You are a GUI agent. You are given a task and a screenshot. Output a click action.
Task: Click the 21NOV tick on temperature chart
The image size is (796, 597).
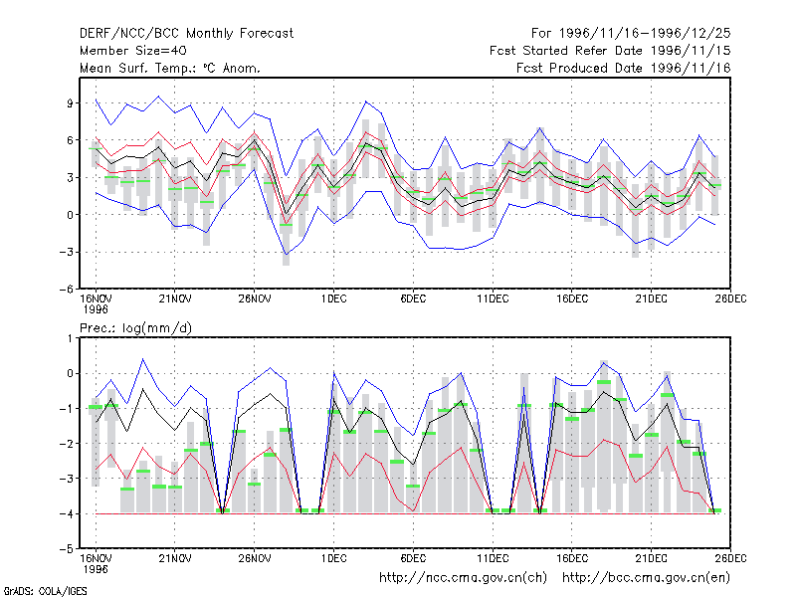click(175, 299)
